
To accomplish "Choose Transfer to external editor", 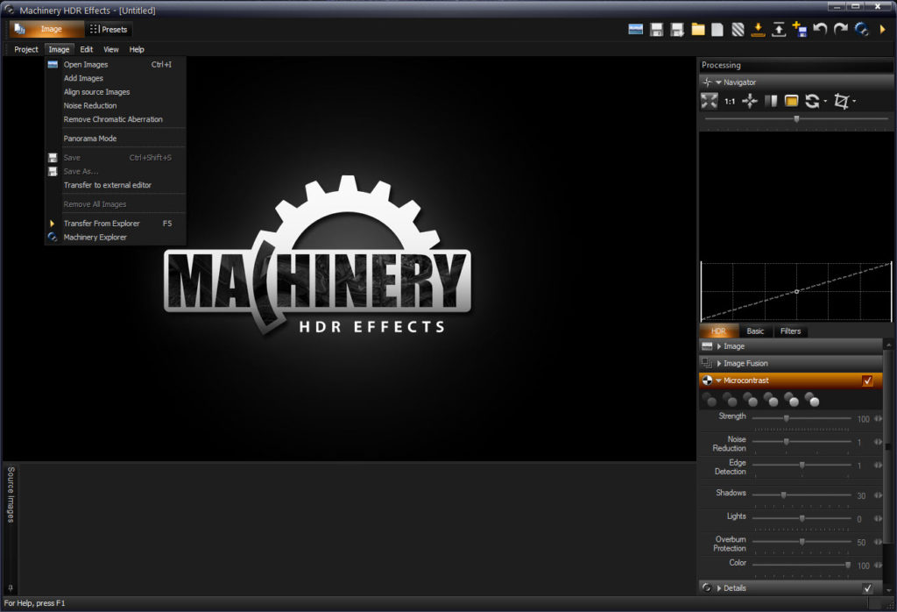I will (116, 186).
